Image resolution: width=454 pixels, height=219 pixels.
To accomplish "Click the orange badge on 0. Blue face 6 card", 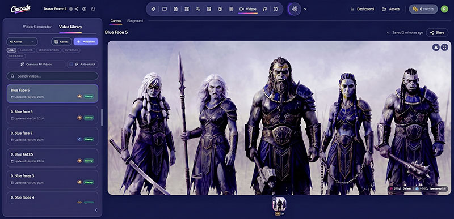I will tap(79, 118).
